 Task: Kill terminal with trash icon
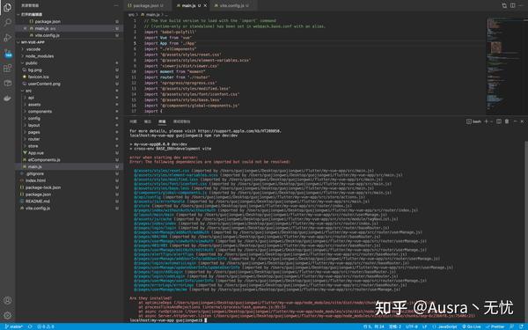click(507, 121)
